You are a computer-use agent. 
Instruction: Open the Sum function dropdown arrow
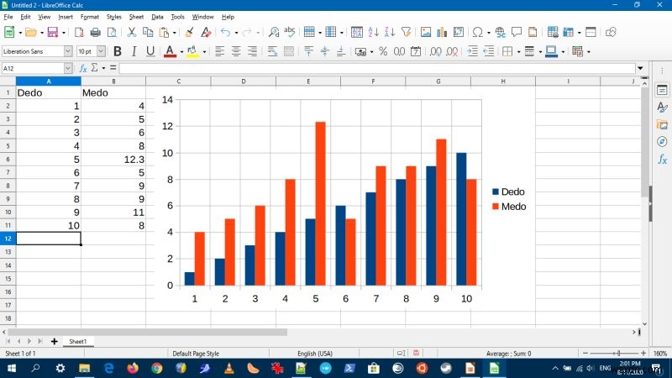pyautogui.click(x=103, y=68)
